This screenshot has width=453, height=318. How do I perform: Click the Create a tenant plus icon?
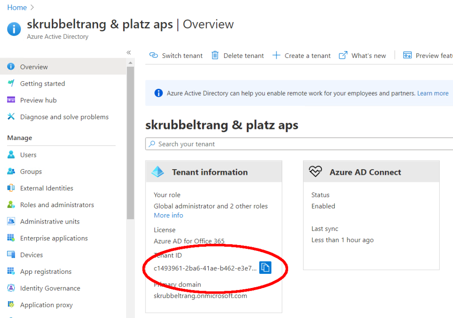276,55
